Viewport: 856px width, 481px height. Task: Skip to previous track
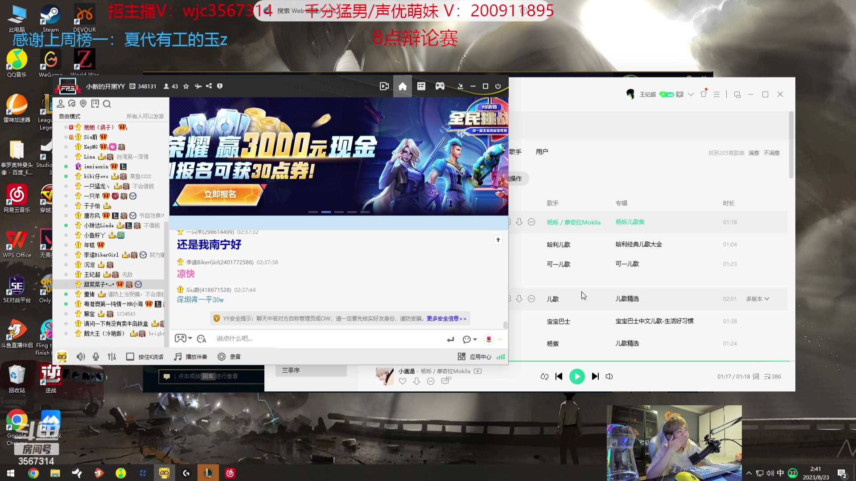[x=559, y=376]
